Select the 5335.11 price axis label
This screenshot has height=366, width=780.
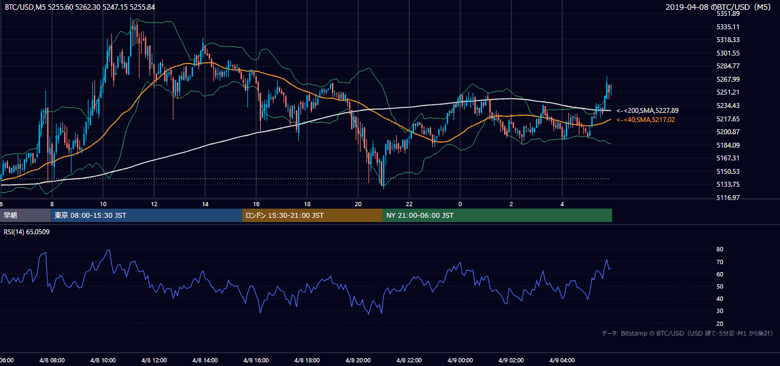728,27
